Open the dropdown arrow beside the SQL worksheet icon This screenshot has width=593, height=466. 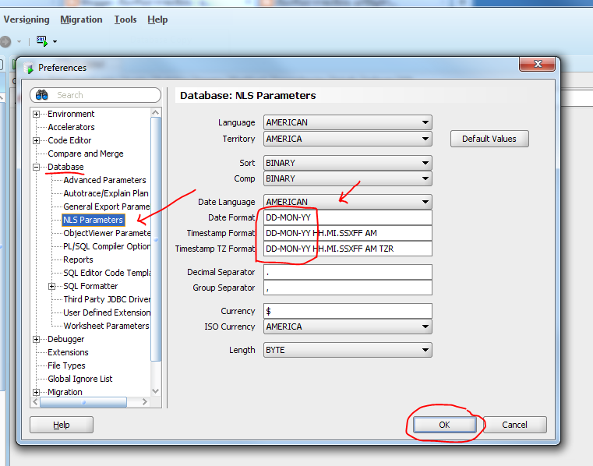(55, 41)
